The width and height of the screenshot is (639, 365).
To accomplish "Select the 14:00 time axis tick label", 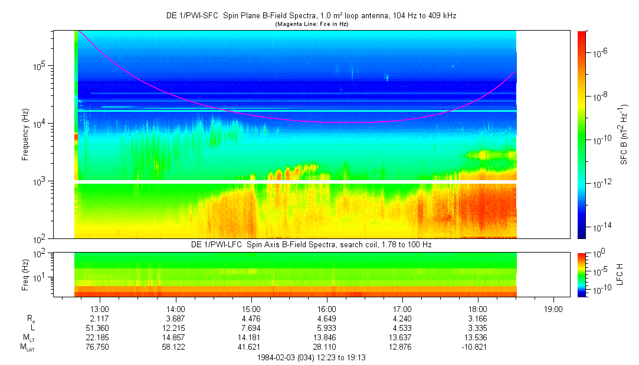I will click(175, 308).
